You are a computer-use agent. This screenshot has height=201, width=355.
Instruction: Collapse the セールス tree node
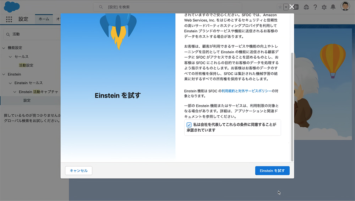tap(10, 57)
